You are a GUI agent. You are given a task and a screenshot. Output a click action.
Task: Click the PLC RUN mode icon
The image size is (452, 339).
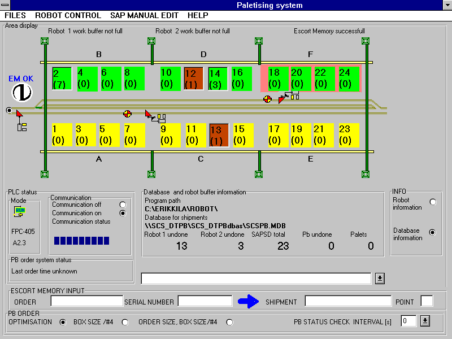(x=19, y=211)
